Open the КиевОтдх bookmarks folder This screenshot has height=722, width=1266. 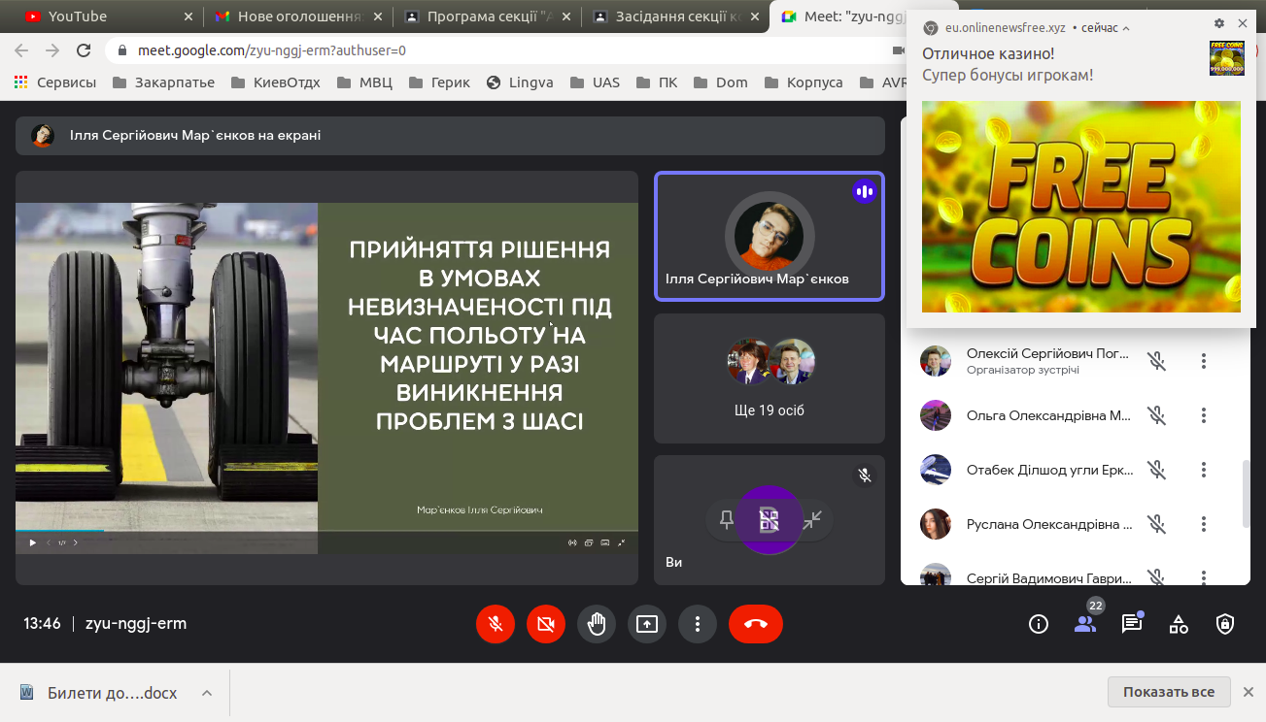coord(275,82)
